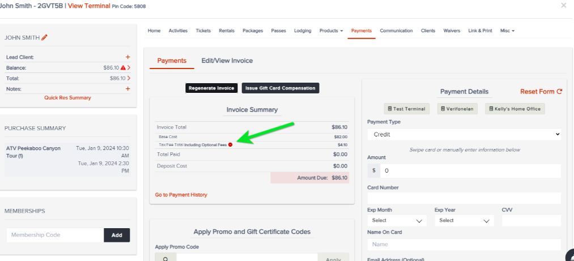Viewport: 574px width, 261px height.
Task: Open the Misc menu dropdown
Action: coord(507,31)
